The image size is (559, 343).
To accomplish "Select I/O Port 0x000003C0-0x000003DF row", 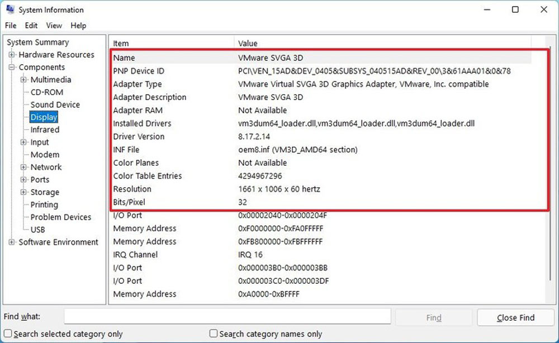I will [x=320, y=281].
